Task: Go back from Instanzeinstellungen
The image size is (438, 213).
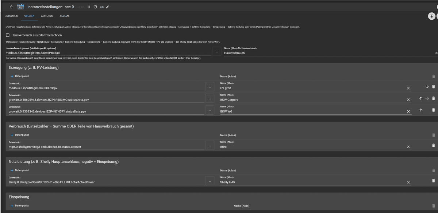Action: pos(11,7)
